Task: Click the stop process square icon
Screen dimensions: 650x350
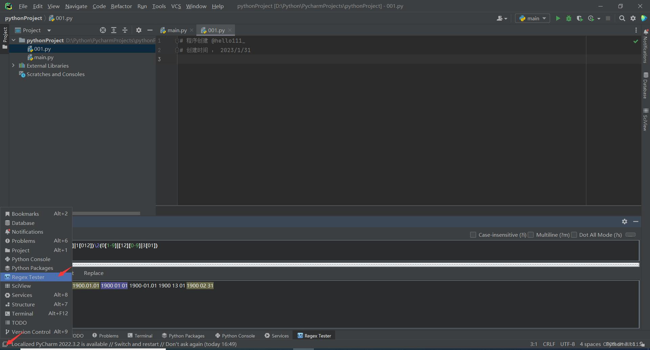Action: 608,18
